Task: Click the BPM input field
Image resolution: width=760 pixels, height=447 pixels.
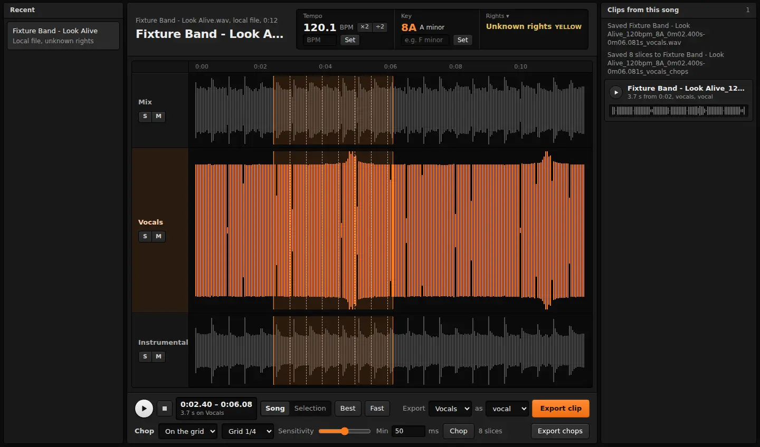Action: [x=320, y=40]
